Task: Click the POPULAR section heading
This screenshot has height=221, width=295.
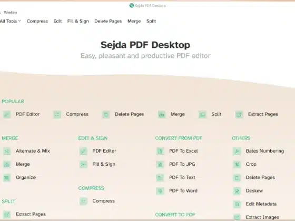Action: coord(13,102)
